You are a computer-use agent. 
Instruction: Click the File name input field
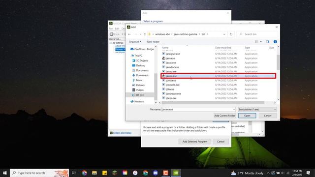tap(197, 109)
